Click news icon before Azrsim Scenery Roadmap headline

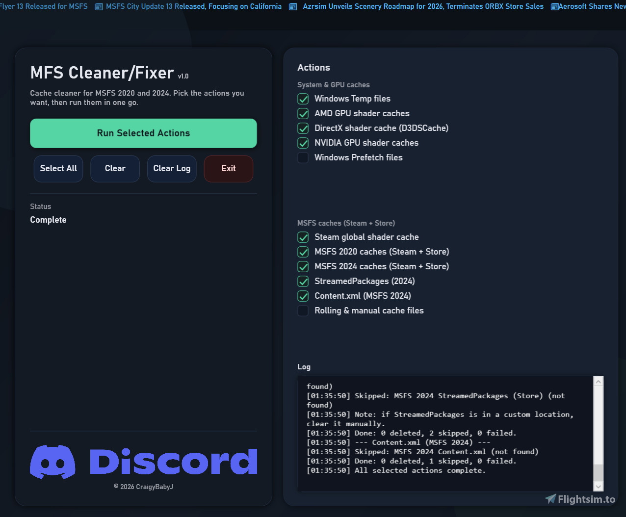(x=293, y=7)
